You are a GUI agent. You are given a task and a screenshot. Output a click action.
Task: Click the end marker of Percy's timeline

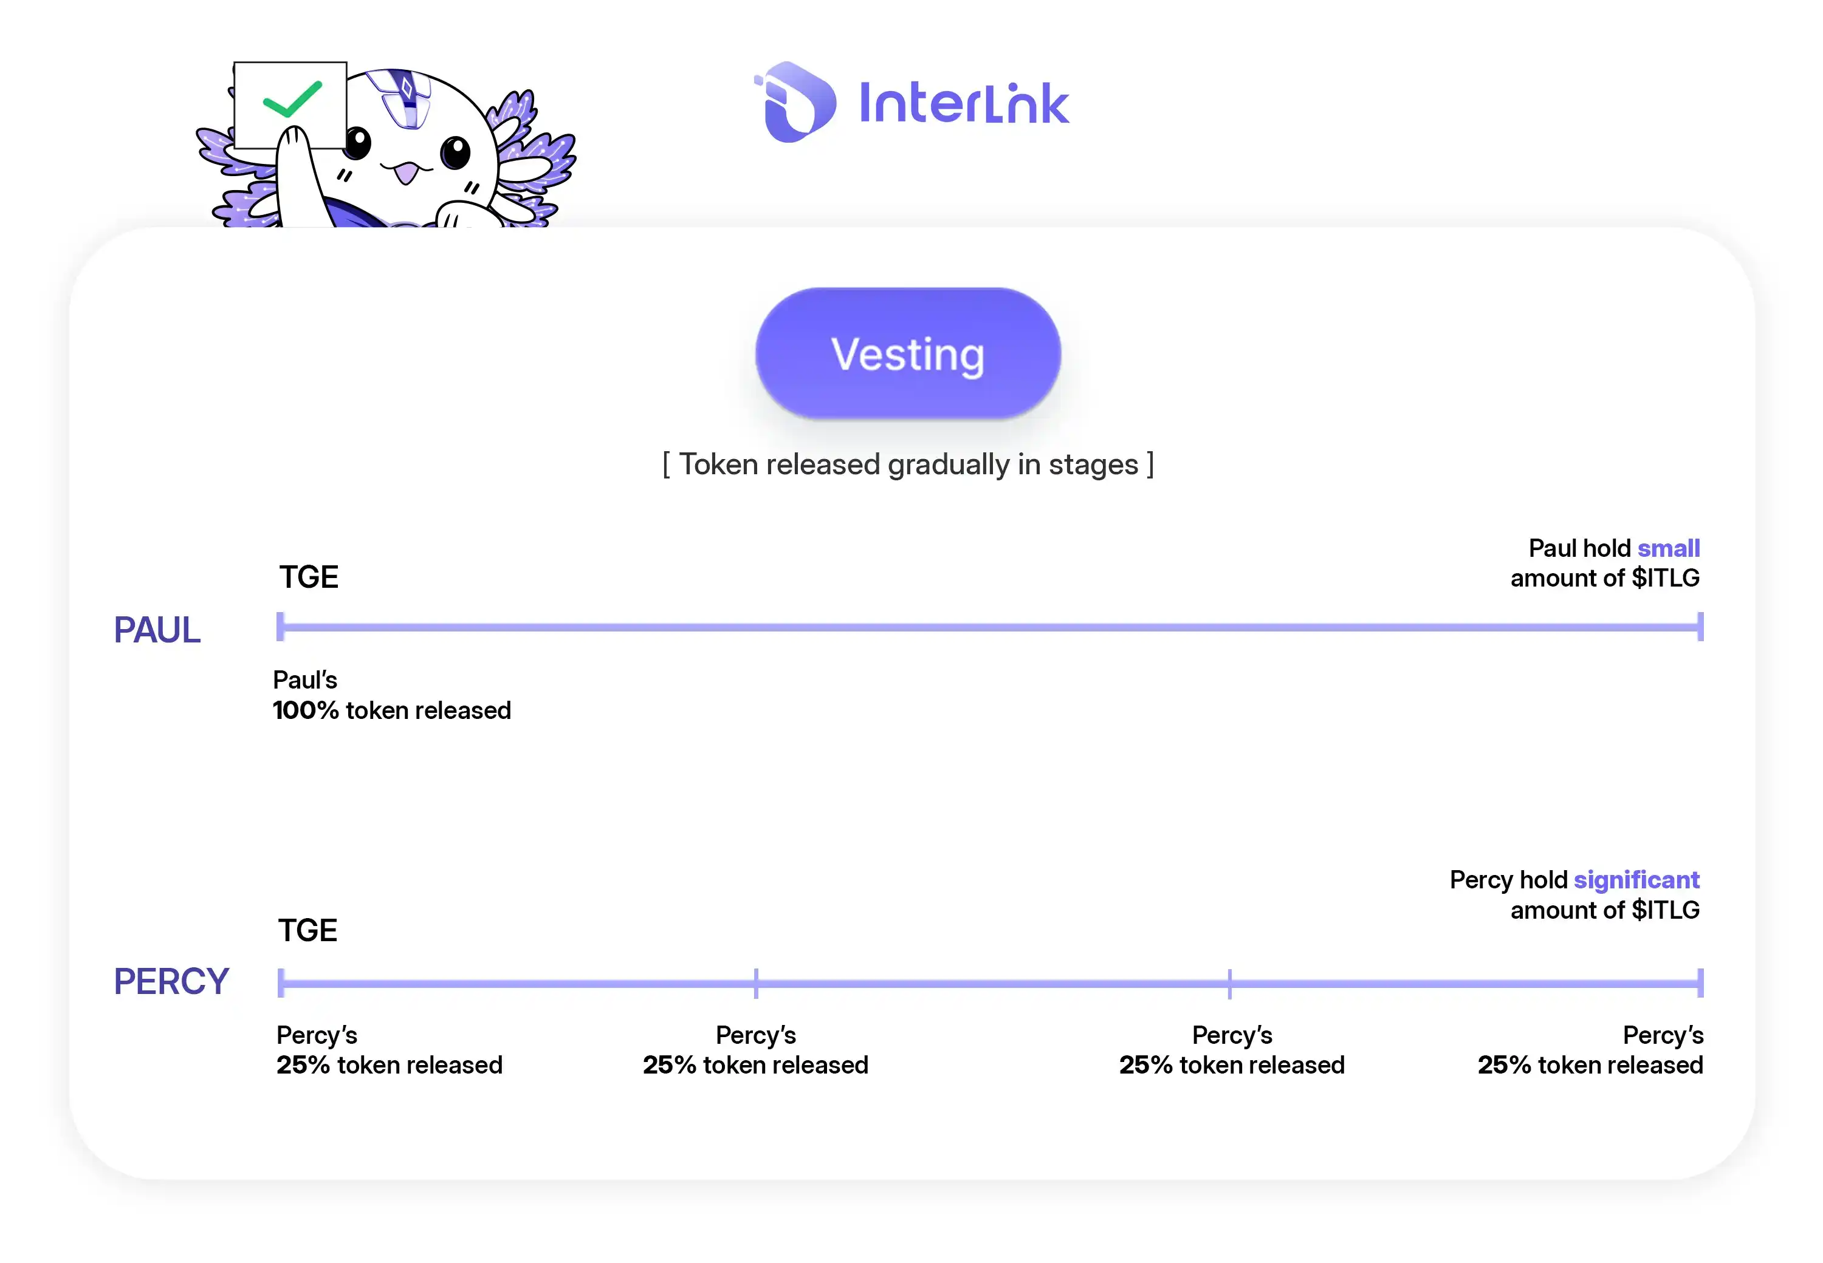pyautogui.click(x=1700, y=983)
